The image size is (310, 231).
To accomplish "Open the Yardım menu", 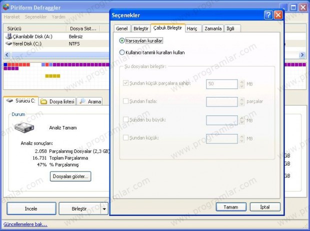I will [58, 17].
